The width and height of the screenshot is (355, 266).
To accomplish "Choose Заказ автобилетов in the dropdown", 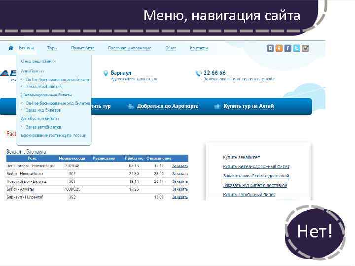I will coord(43,127).
